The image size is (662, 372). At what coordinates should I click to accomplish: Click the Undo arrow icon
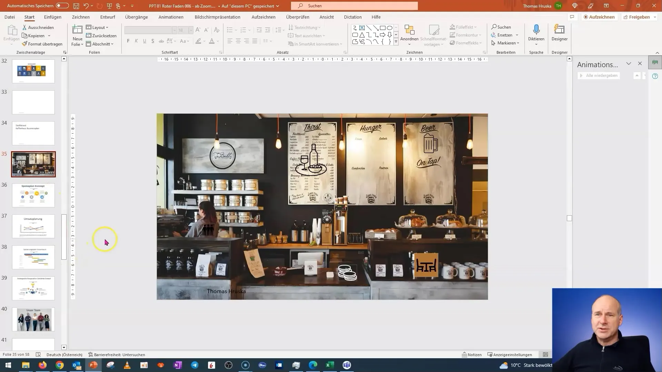[x=86, y=6]
